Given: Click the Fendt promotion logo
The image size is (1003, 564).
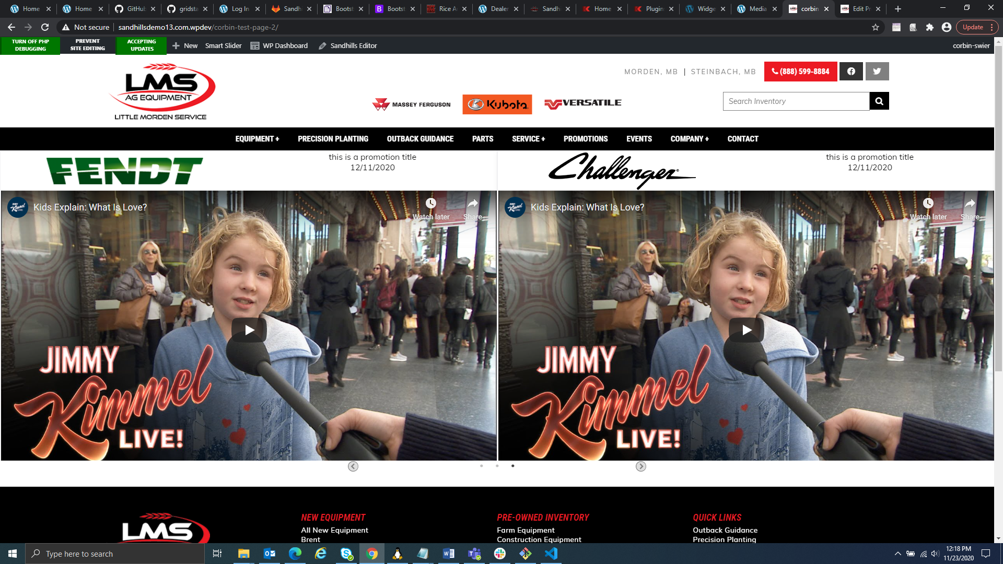Looking at the screenshot, I should pos(124,171).
